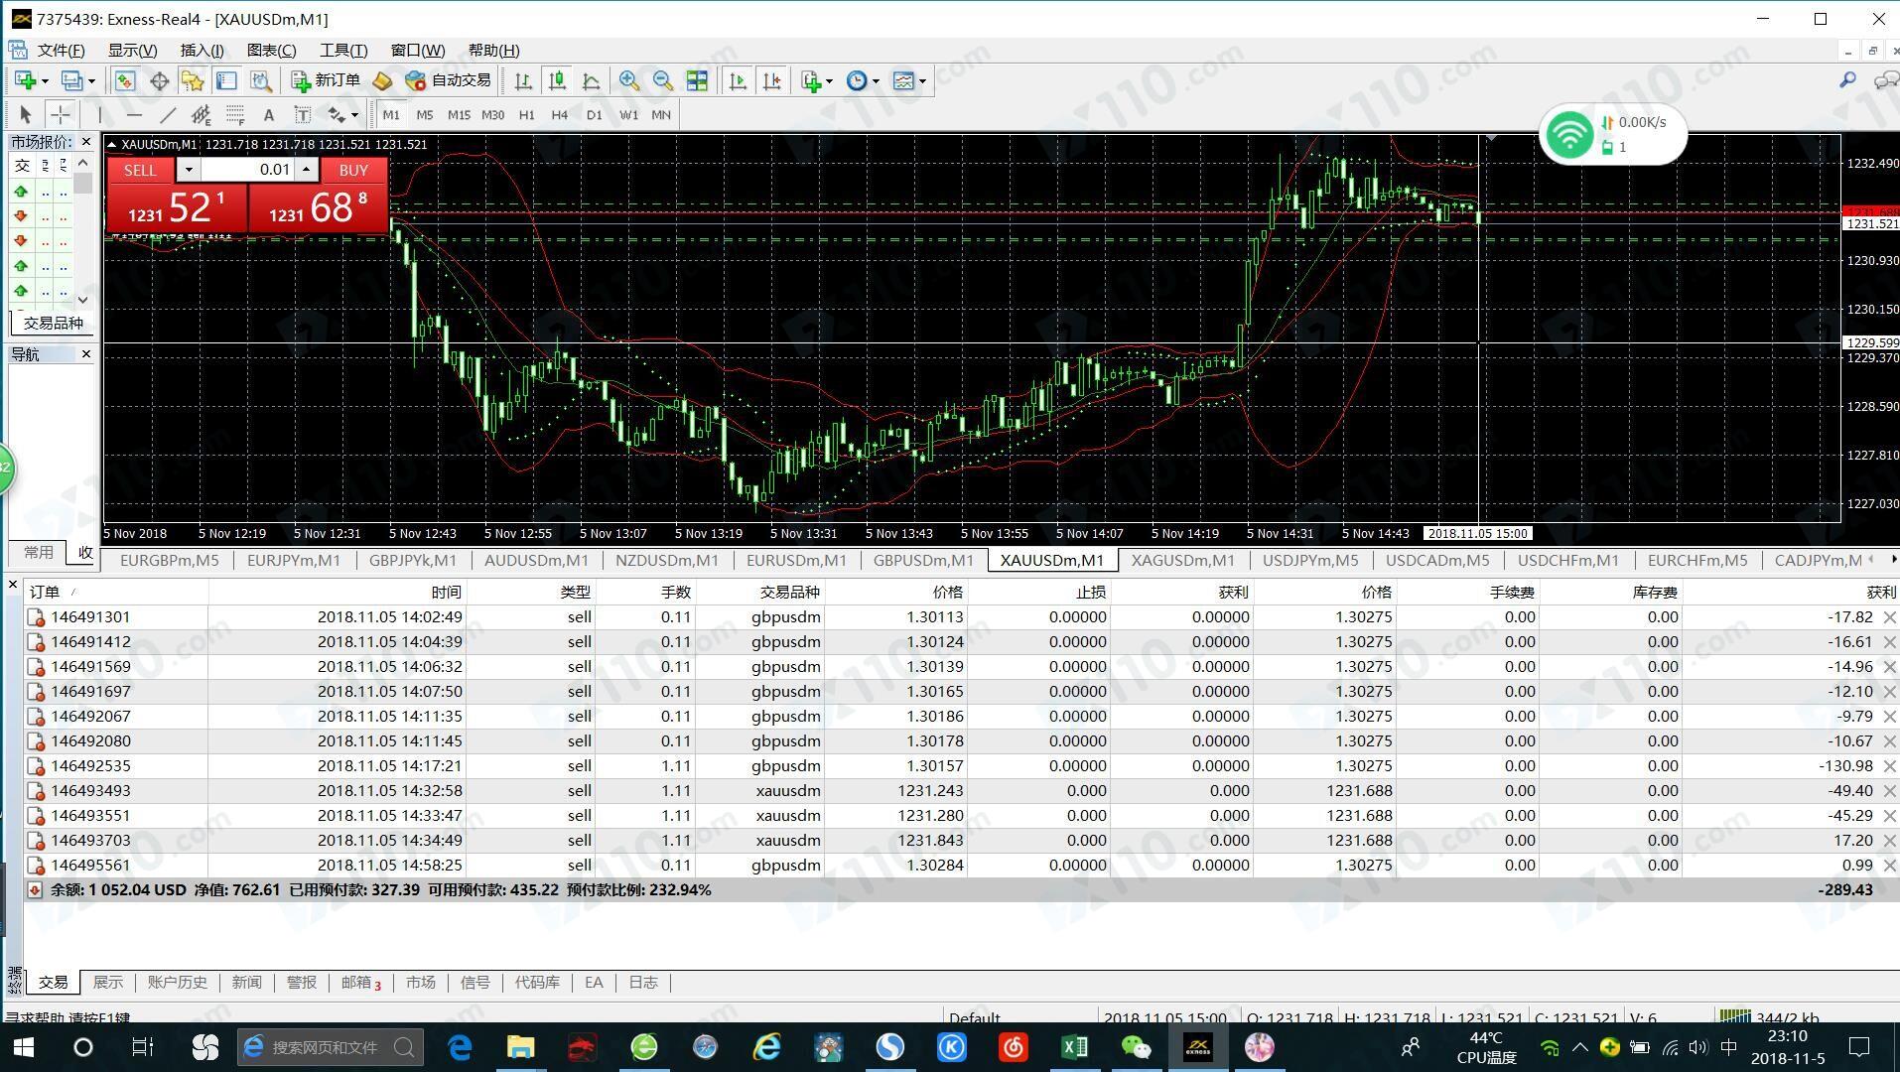Open the 新订单 new order window

coord(327,81)
